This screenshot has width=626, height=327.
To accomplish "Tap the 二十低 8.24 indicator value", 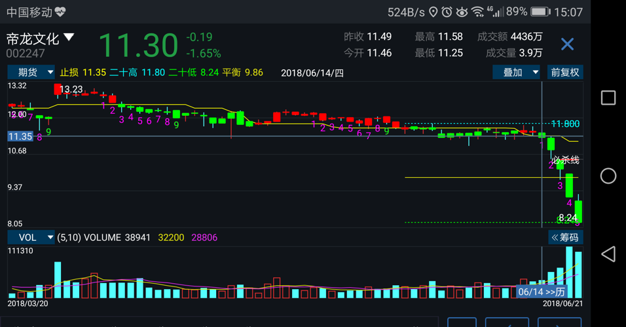I will point(194,72).
